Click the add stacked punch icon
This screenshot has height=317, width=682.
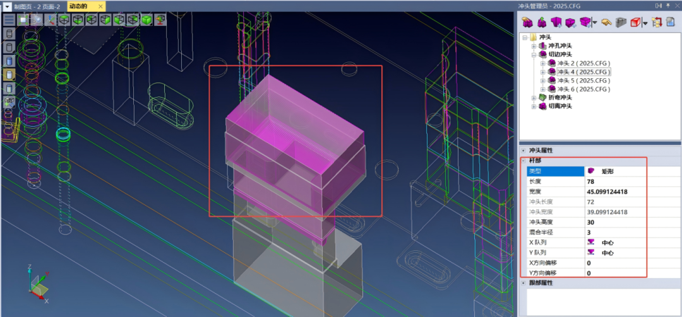pos(585,22)
